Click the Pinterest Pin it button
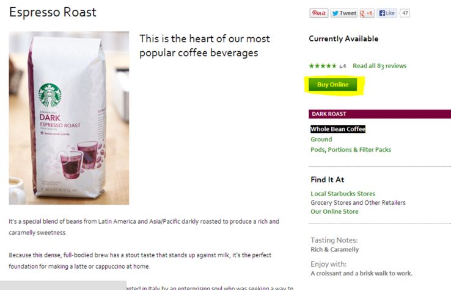Viewport: 451px width, 290px height. point(319,13)
